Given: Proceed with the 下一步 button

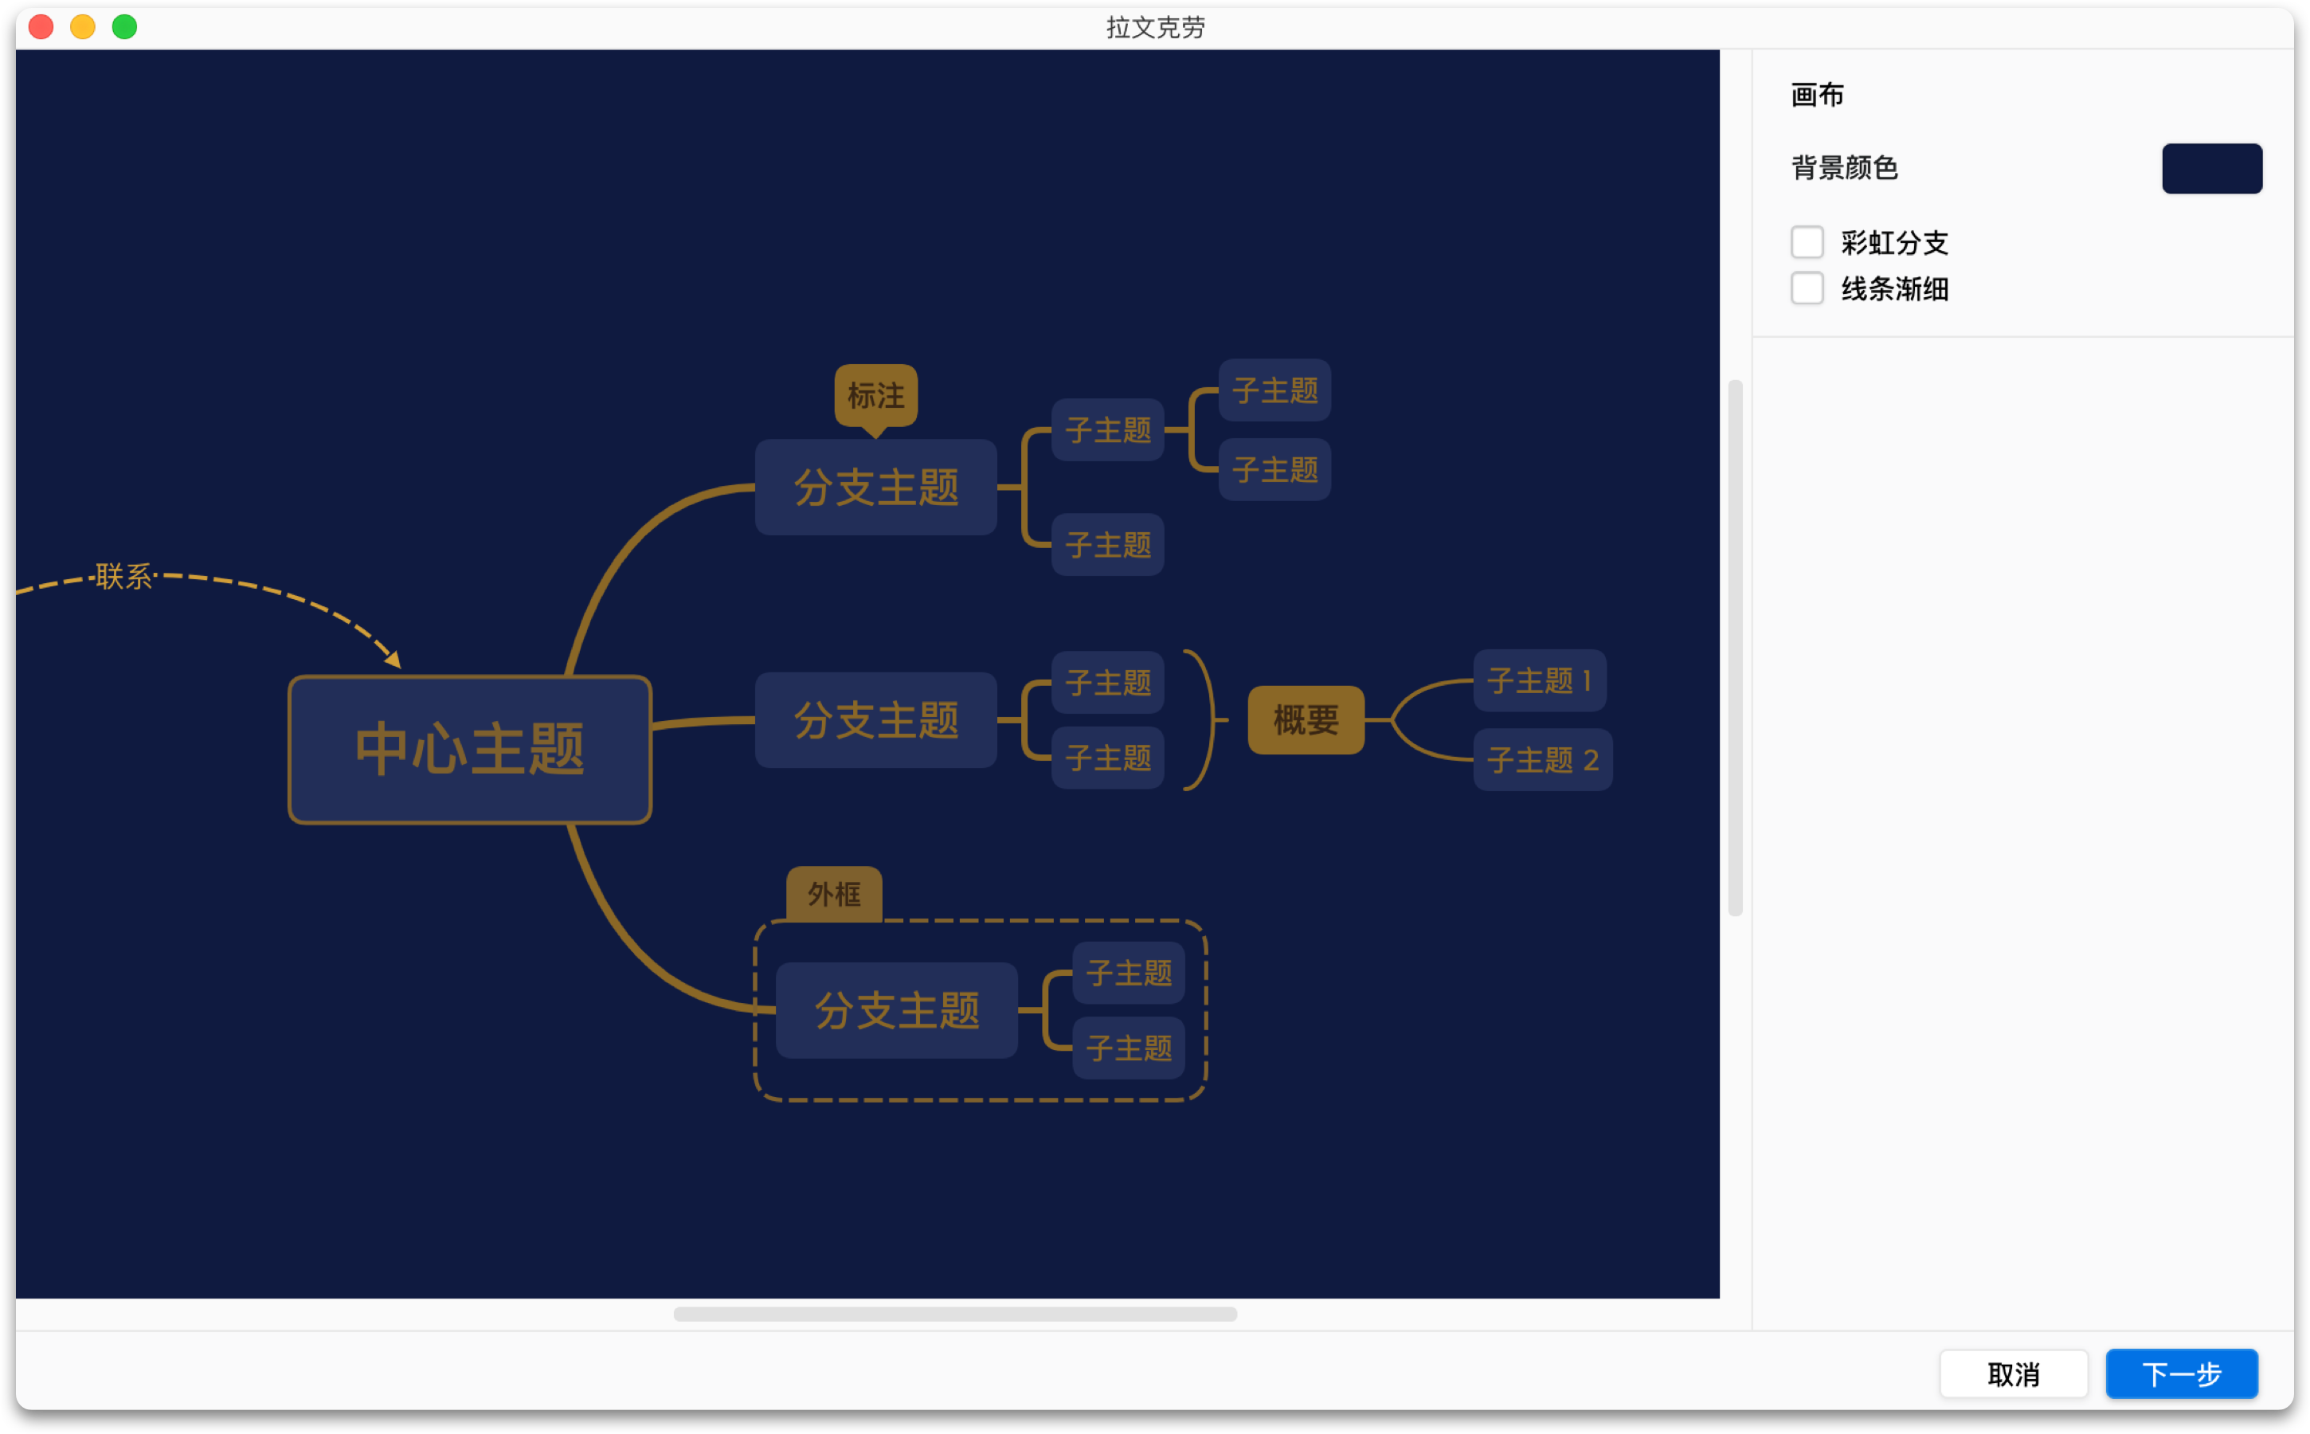Looking at the screenshot, I should (2181, 1373).
